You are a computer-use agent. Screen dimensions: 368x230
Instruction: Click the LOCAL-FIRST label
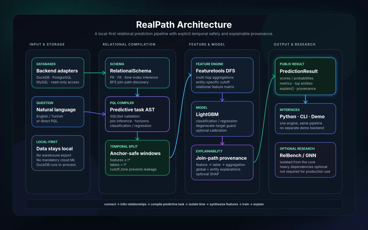click(47, 142)
